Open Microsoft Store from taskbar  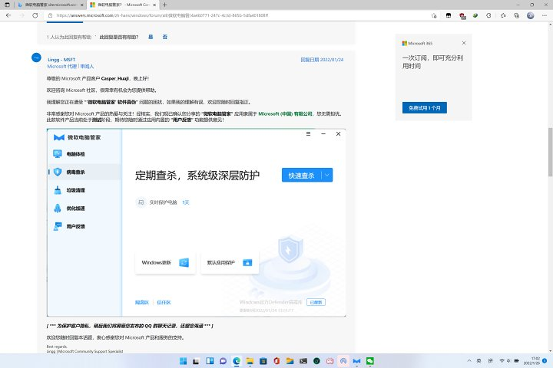coord(263,361)
